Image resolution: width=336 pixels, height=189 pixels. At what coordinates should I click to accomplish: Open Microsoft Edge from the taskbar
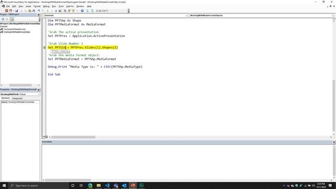point(90,185)
